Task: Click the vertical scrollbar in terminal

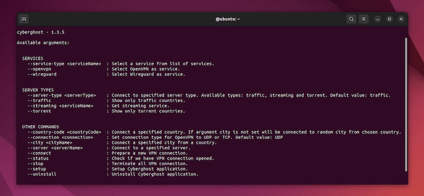Action: tap(406, 104)
